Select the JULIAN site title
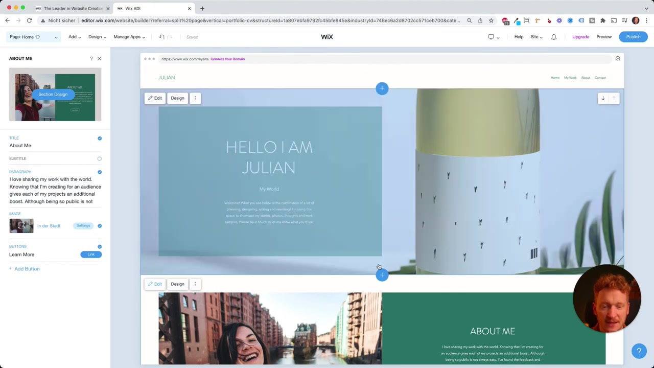 click(x=167, y=78)
